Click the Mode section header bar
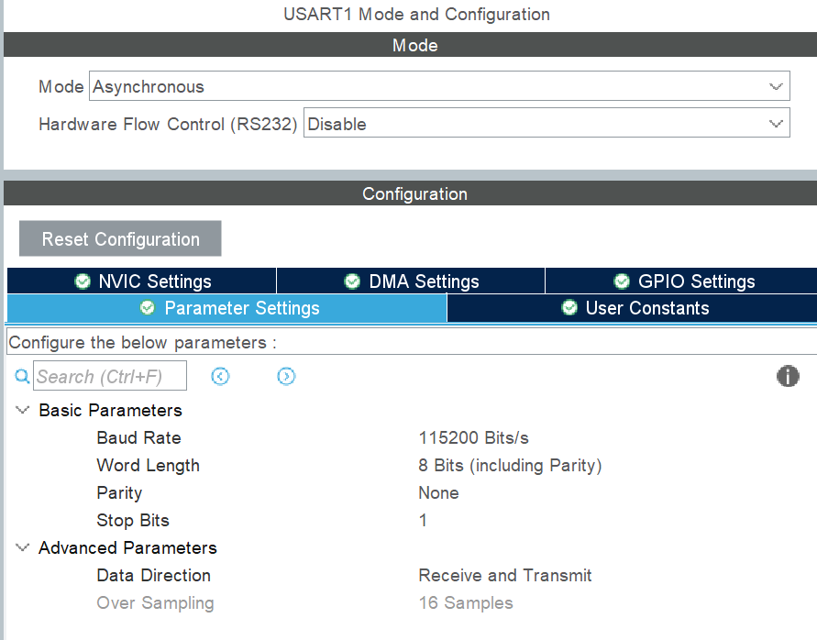This screenshot has height=640, width=817. pyautogui.click(x=411, y=45)
